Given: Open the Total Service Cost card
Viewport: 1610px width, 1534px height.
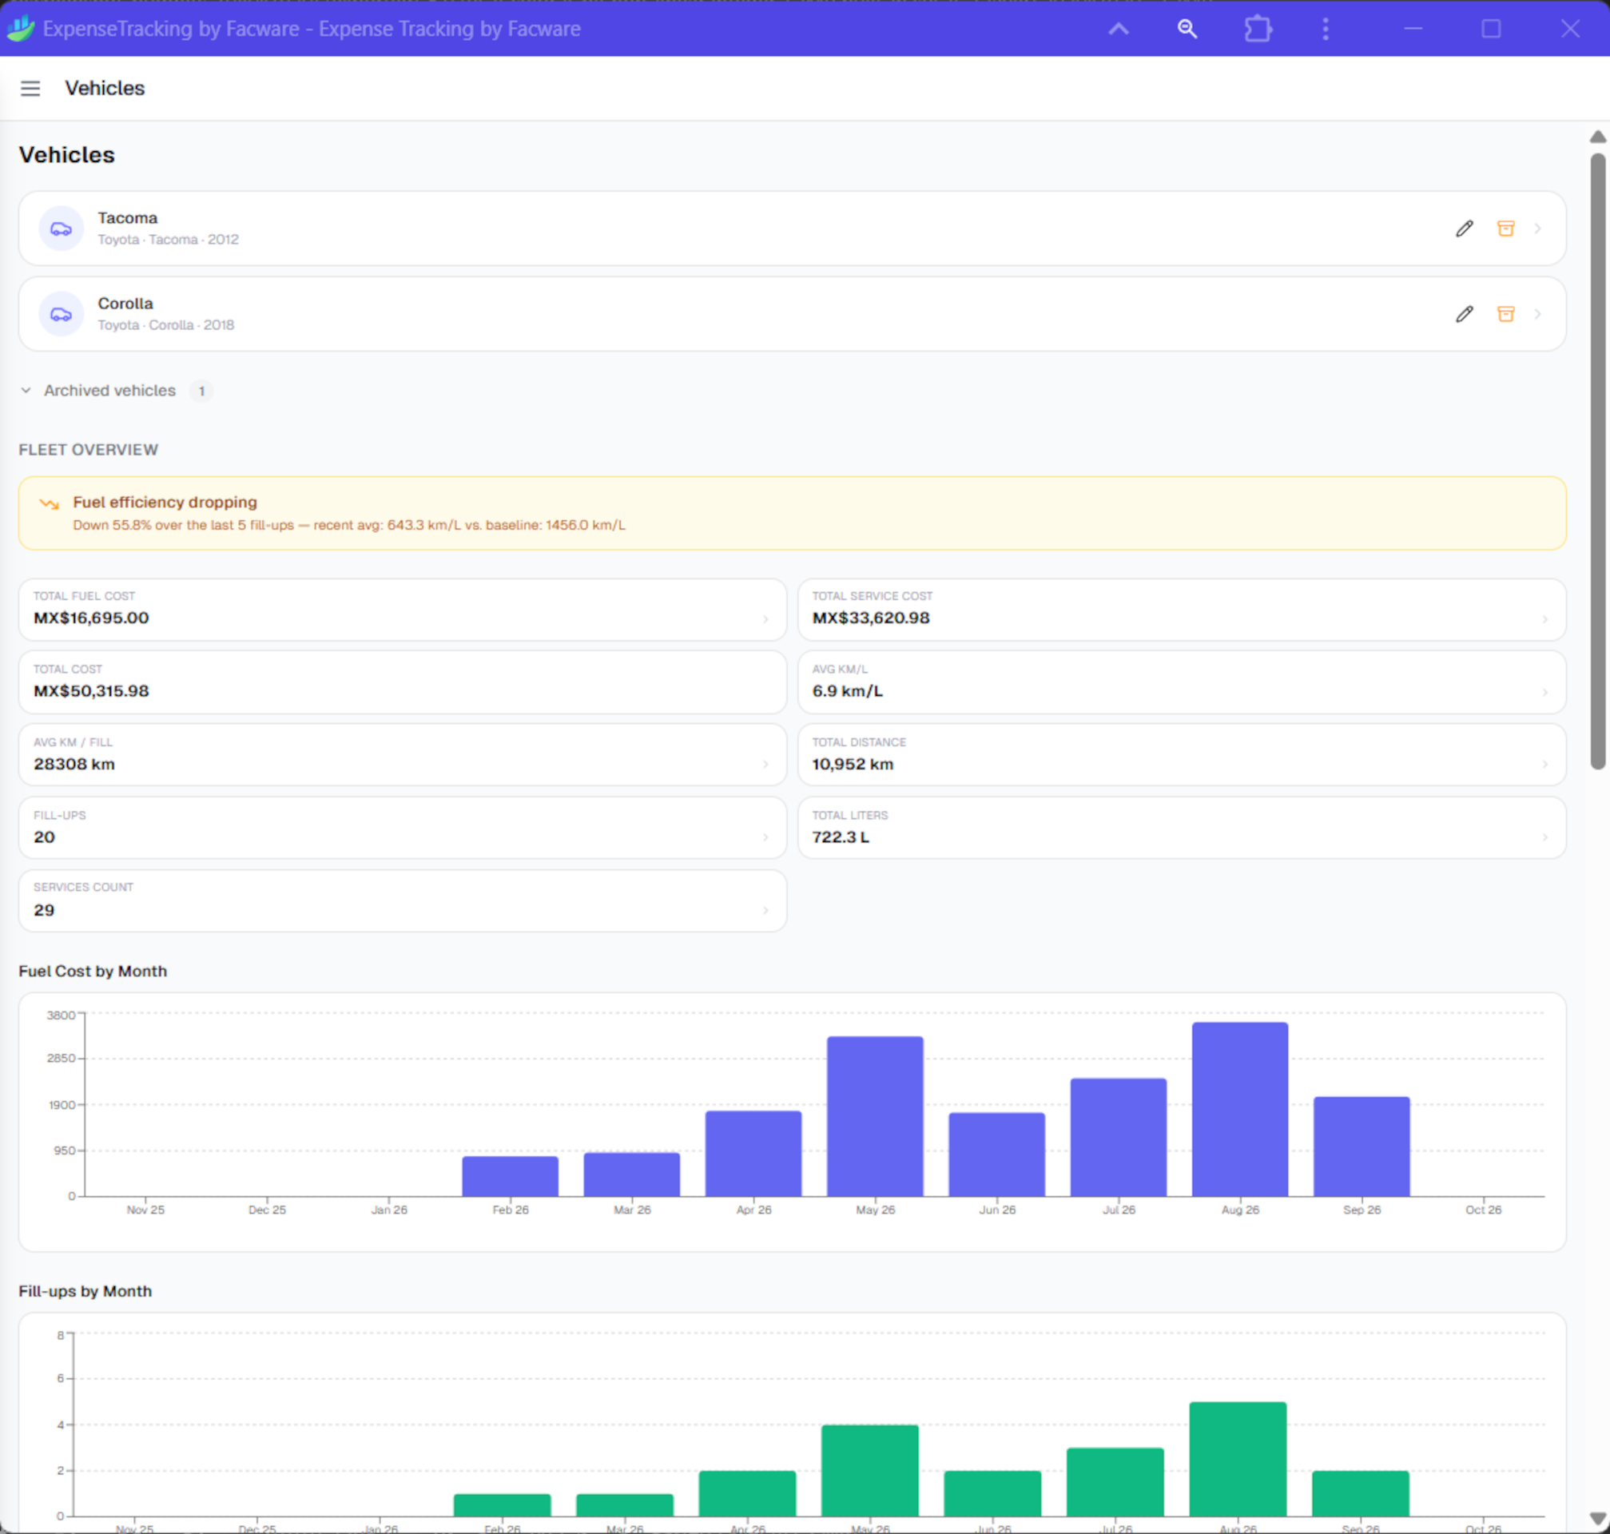Looking at the screenshot, I should (1182, 609).
